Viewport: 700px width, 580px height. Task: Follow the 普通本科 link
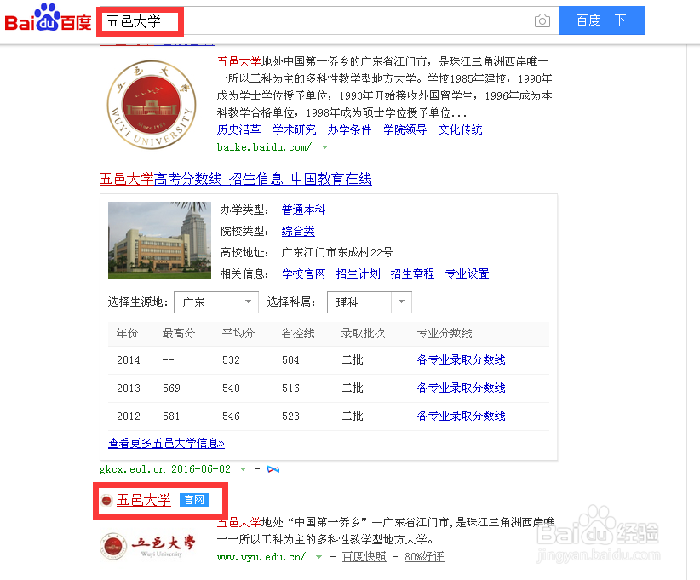pos(303,210)
